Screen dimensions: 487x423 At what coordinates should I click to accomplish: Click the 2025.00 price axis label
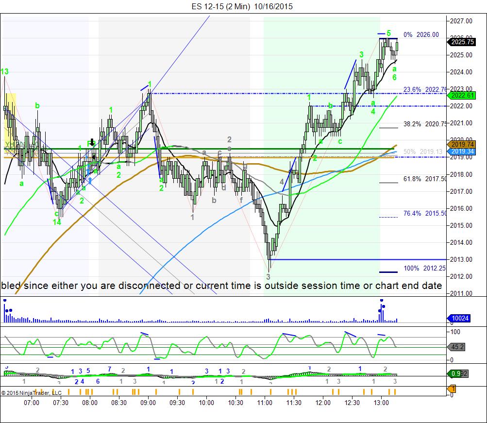pos(461,55)
